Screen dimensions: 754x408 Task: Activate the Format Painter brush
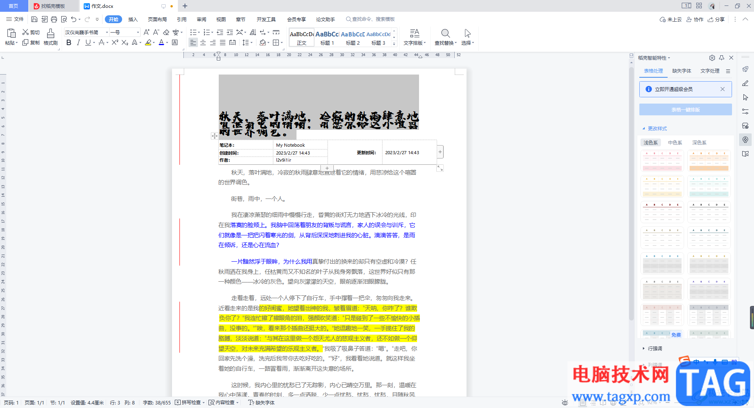click(51, 33)
